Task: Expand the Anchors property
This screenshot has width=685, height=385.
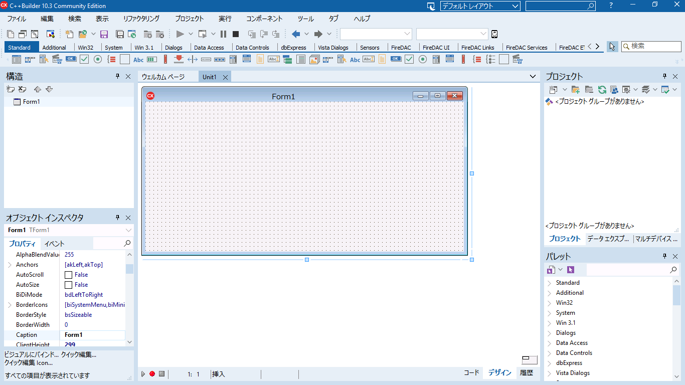Action: pyautogui.click(x=10, y=265)
